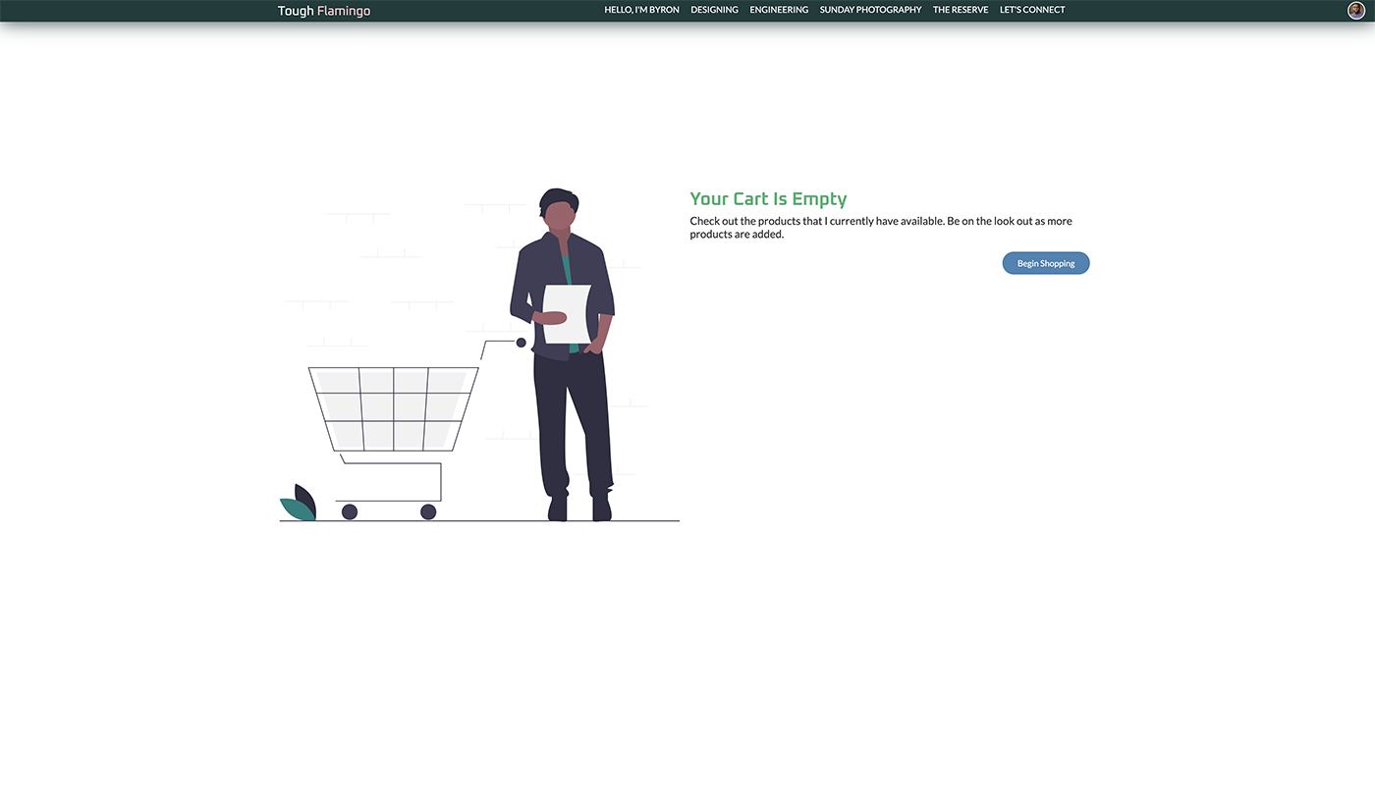Open Sunday Photography from the navbar
Screen dimensions: 1375x800
pos(870,10)
